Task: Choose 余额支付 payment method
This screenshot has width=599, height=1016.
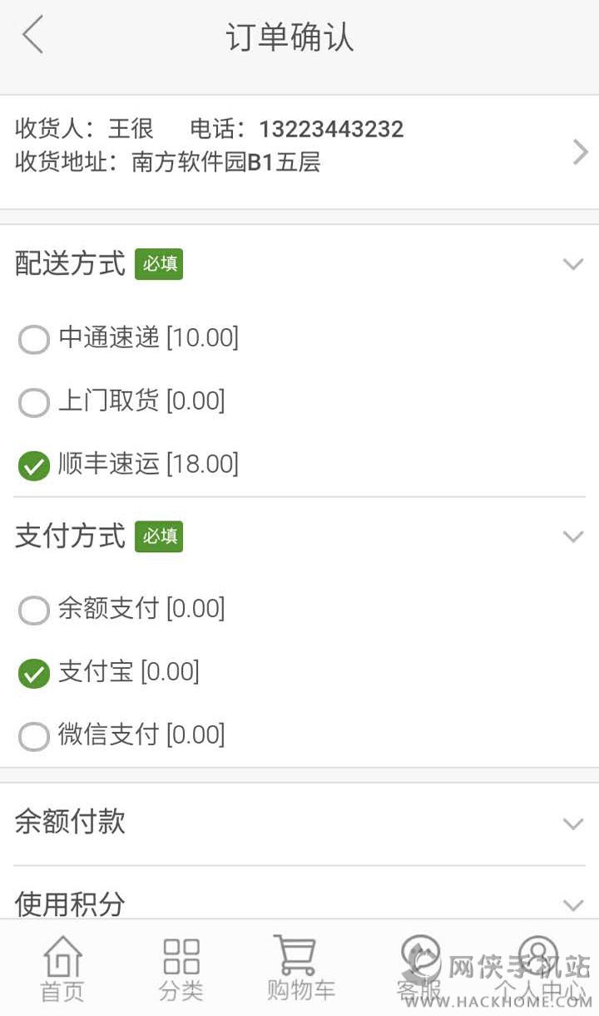Action: [34, 610]
